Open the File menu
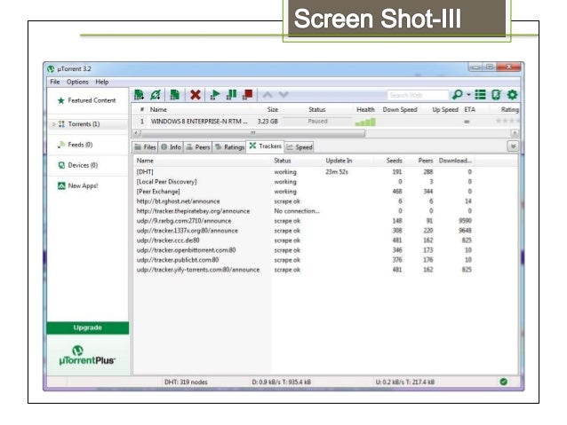The width and height of the screenshot is (567, 425). [x=55, y=82]
